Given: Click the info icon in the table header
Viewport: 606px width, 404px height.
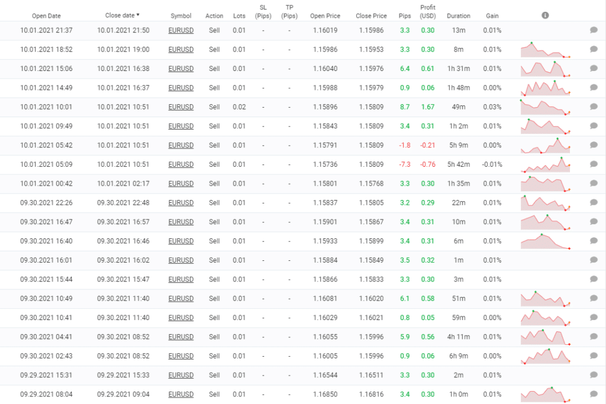Looking at the screenshot, I should click(545, 15).
